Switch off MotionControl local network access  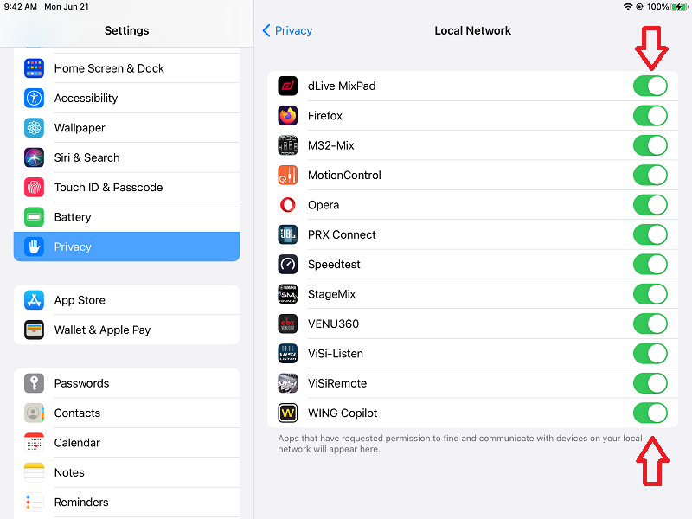point(650,176)
